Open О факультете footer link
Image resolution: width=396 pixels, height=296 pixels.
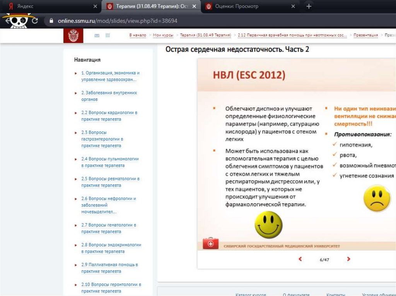coord(296,294)
